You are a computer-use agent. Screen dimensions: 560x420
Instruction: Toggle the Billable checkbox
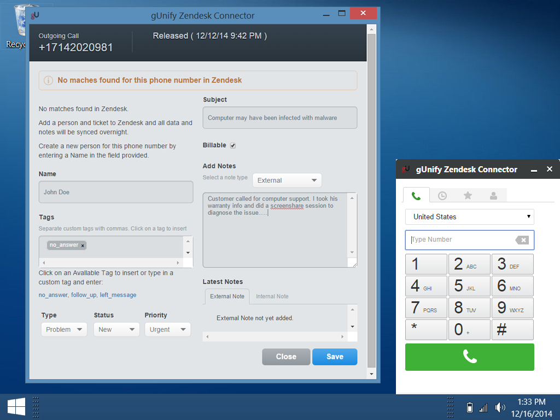233,145
